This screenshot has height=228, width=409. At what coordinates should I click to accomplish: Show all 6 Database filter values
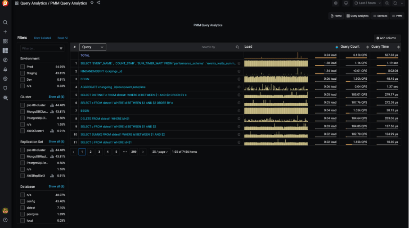click(56, 187)
